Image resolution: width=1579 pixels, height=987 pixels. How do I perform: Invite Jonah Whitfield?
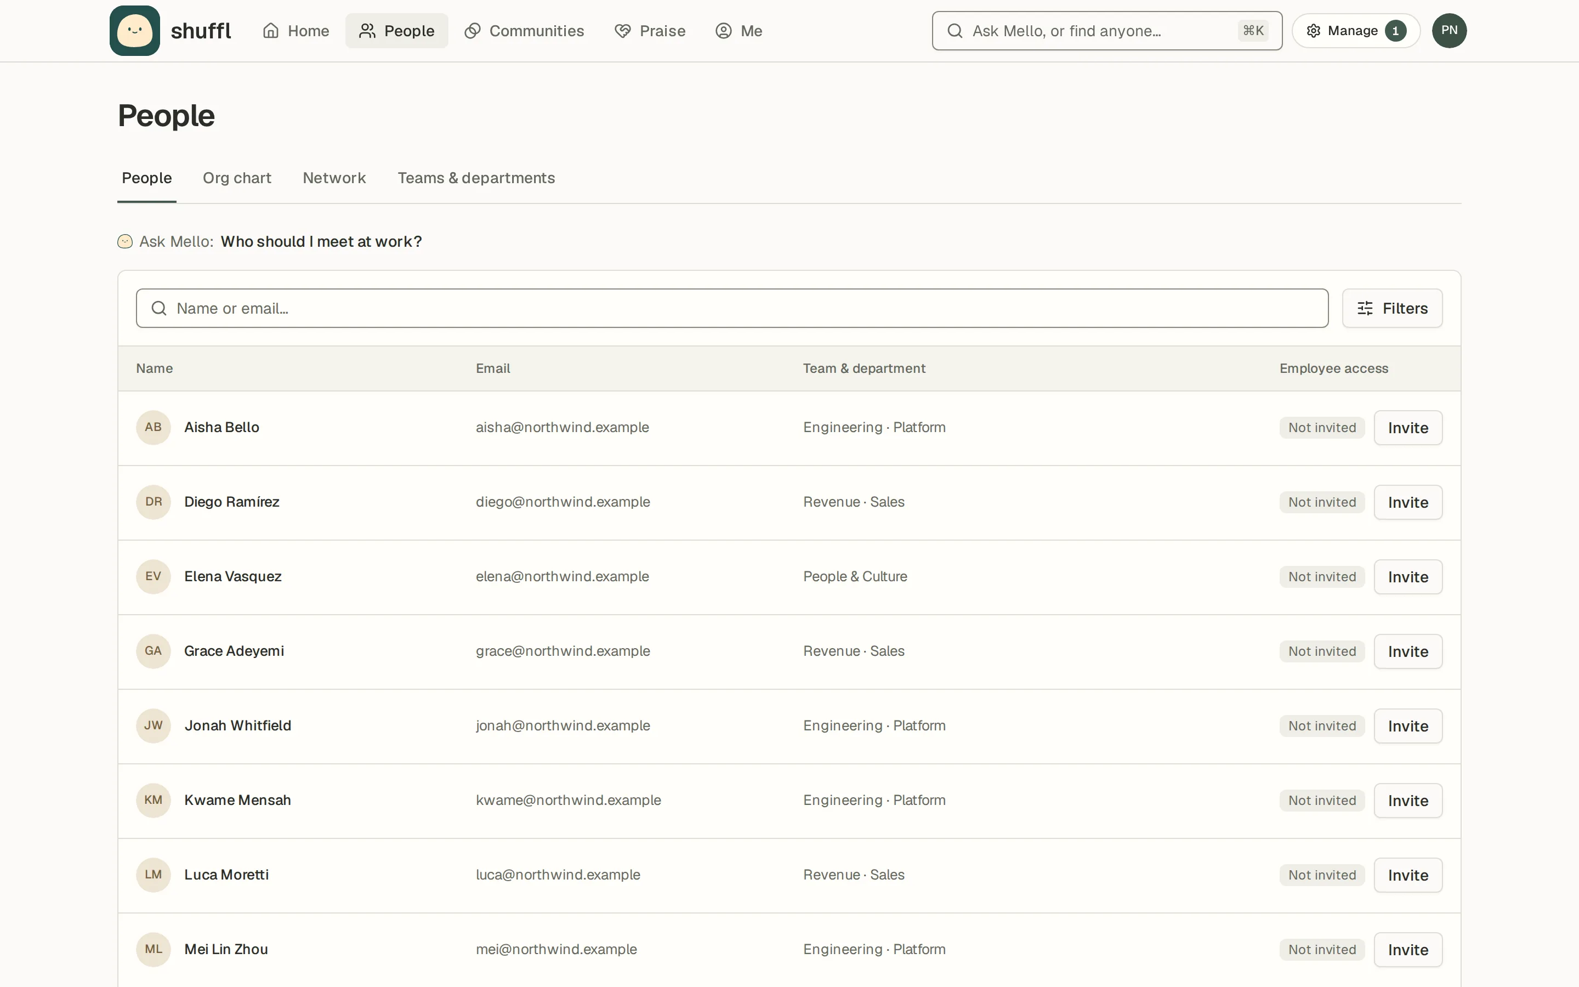point(1408,726)
